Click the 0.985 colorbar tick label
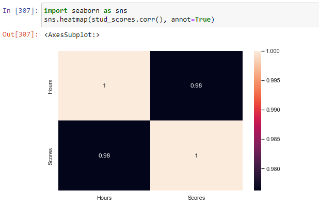Screen dimensions: 319x208 tap(273, 139)
